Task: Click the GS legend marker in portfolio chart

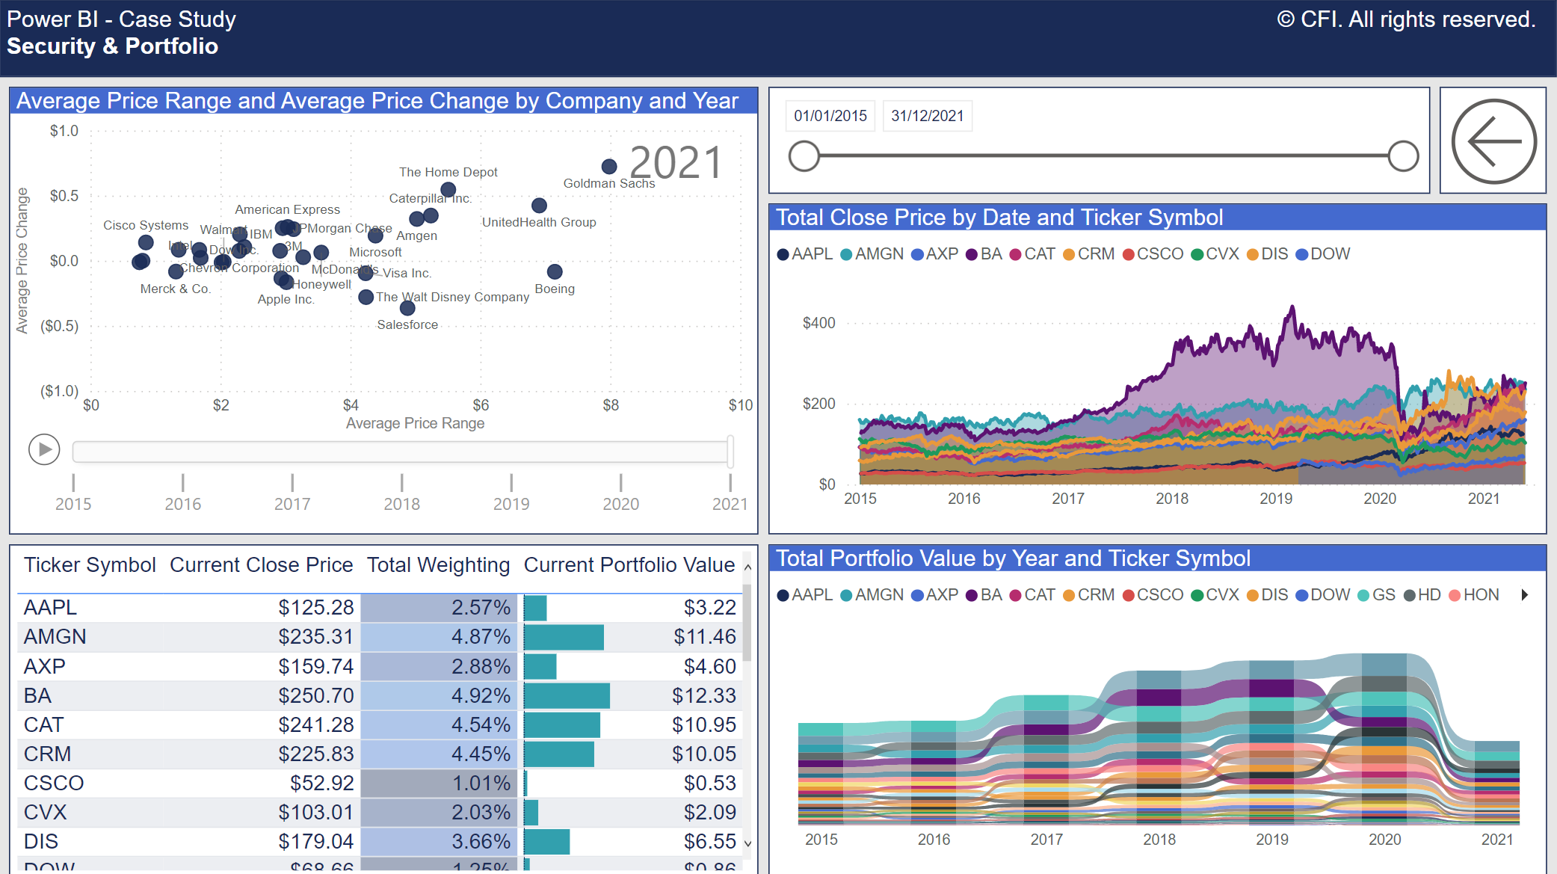Action: pyautogui.click(x=1363, y=595)
